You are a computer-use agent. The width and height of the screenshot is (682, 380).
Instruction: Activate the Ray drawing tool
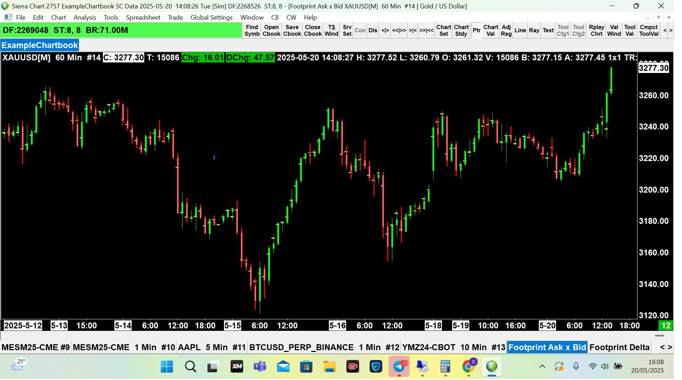tap(534, 31)
